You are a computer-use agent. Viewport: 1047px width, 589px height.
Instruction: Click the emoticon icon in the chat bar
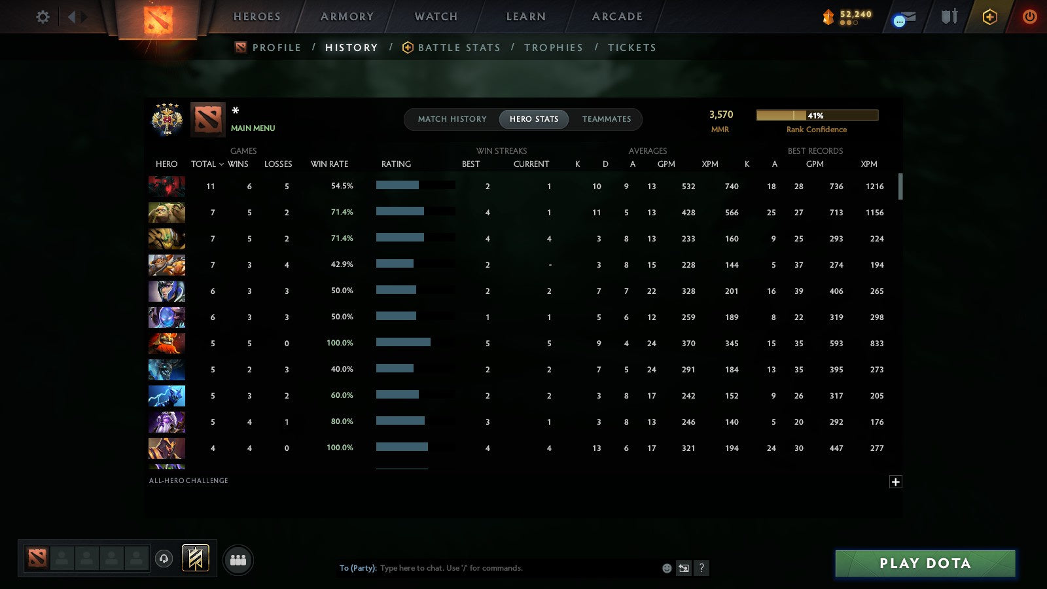667,568
